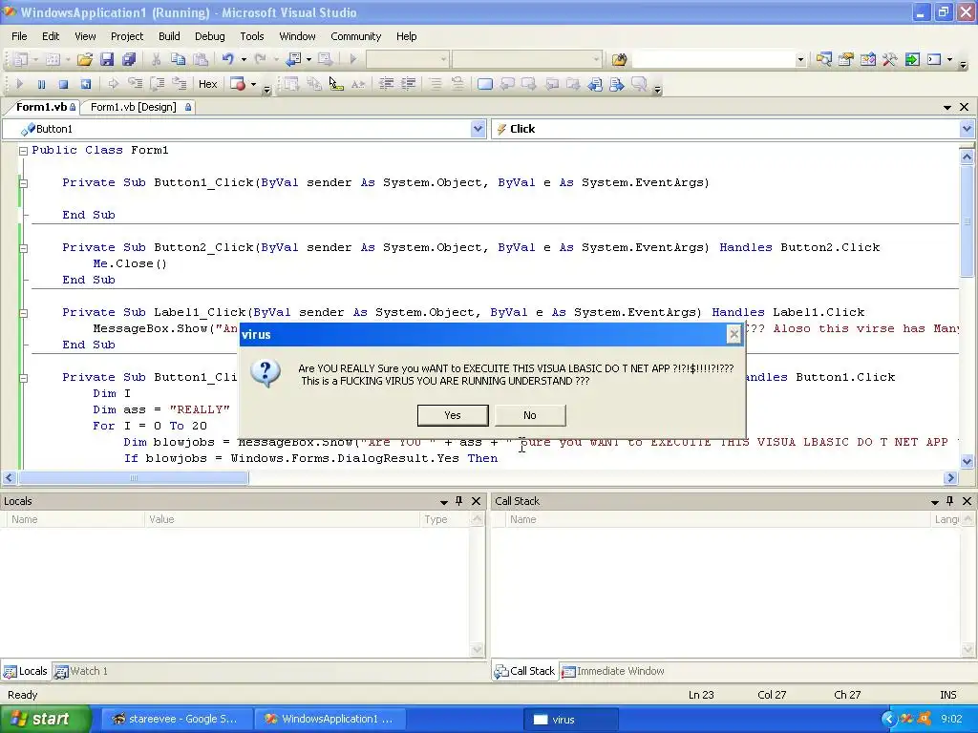Close the Locals panel
Screen dimensions: 978x733
[x=476, y=501]
